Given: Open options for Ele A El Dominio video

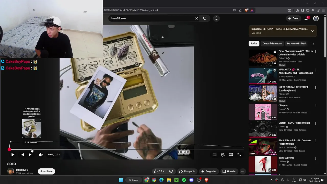Looking at the screenshot, I should click(316, 141).
